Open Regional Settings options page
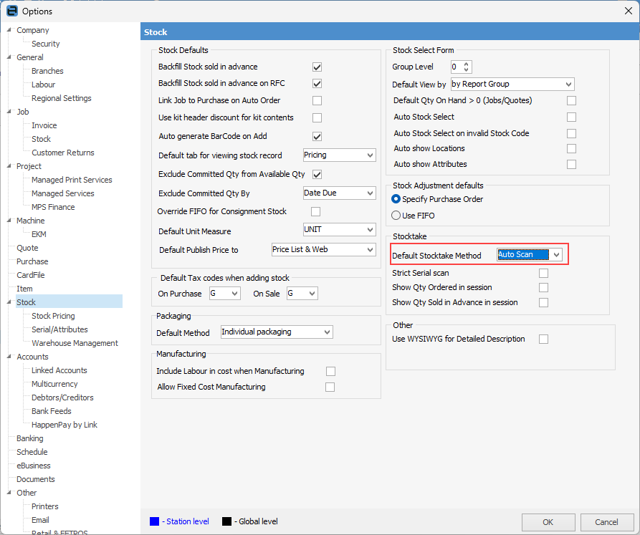Screen dimensions: 640x535 click(x=61, y=98)
